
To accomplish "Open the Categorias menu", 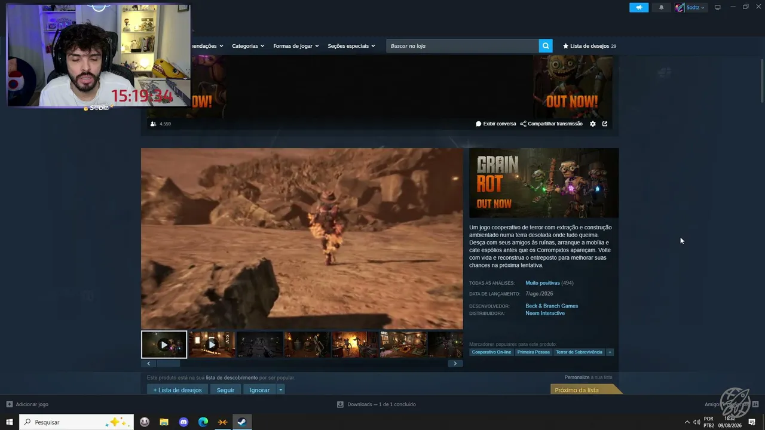I will (x=248, y=46).
